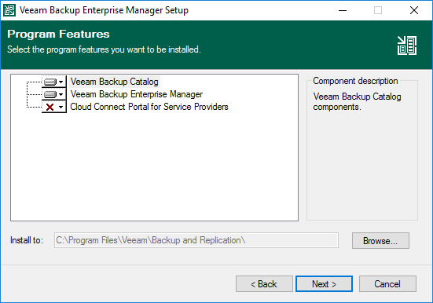Select Cloud Connect Portal for Service Providers

149,107
